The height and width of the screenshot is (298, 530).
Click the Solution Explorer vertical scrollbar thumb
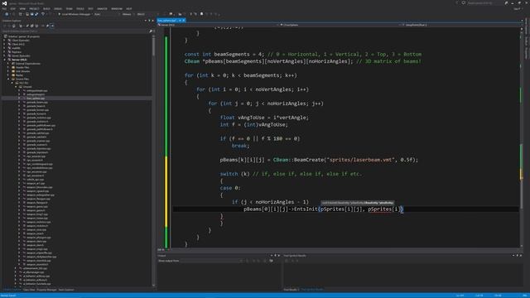153,46
